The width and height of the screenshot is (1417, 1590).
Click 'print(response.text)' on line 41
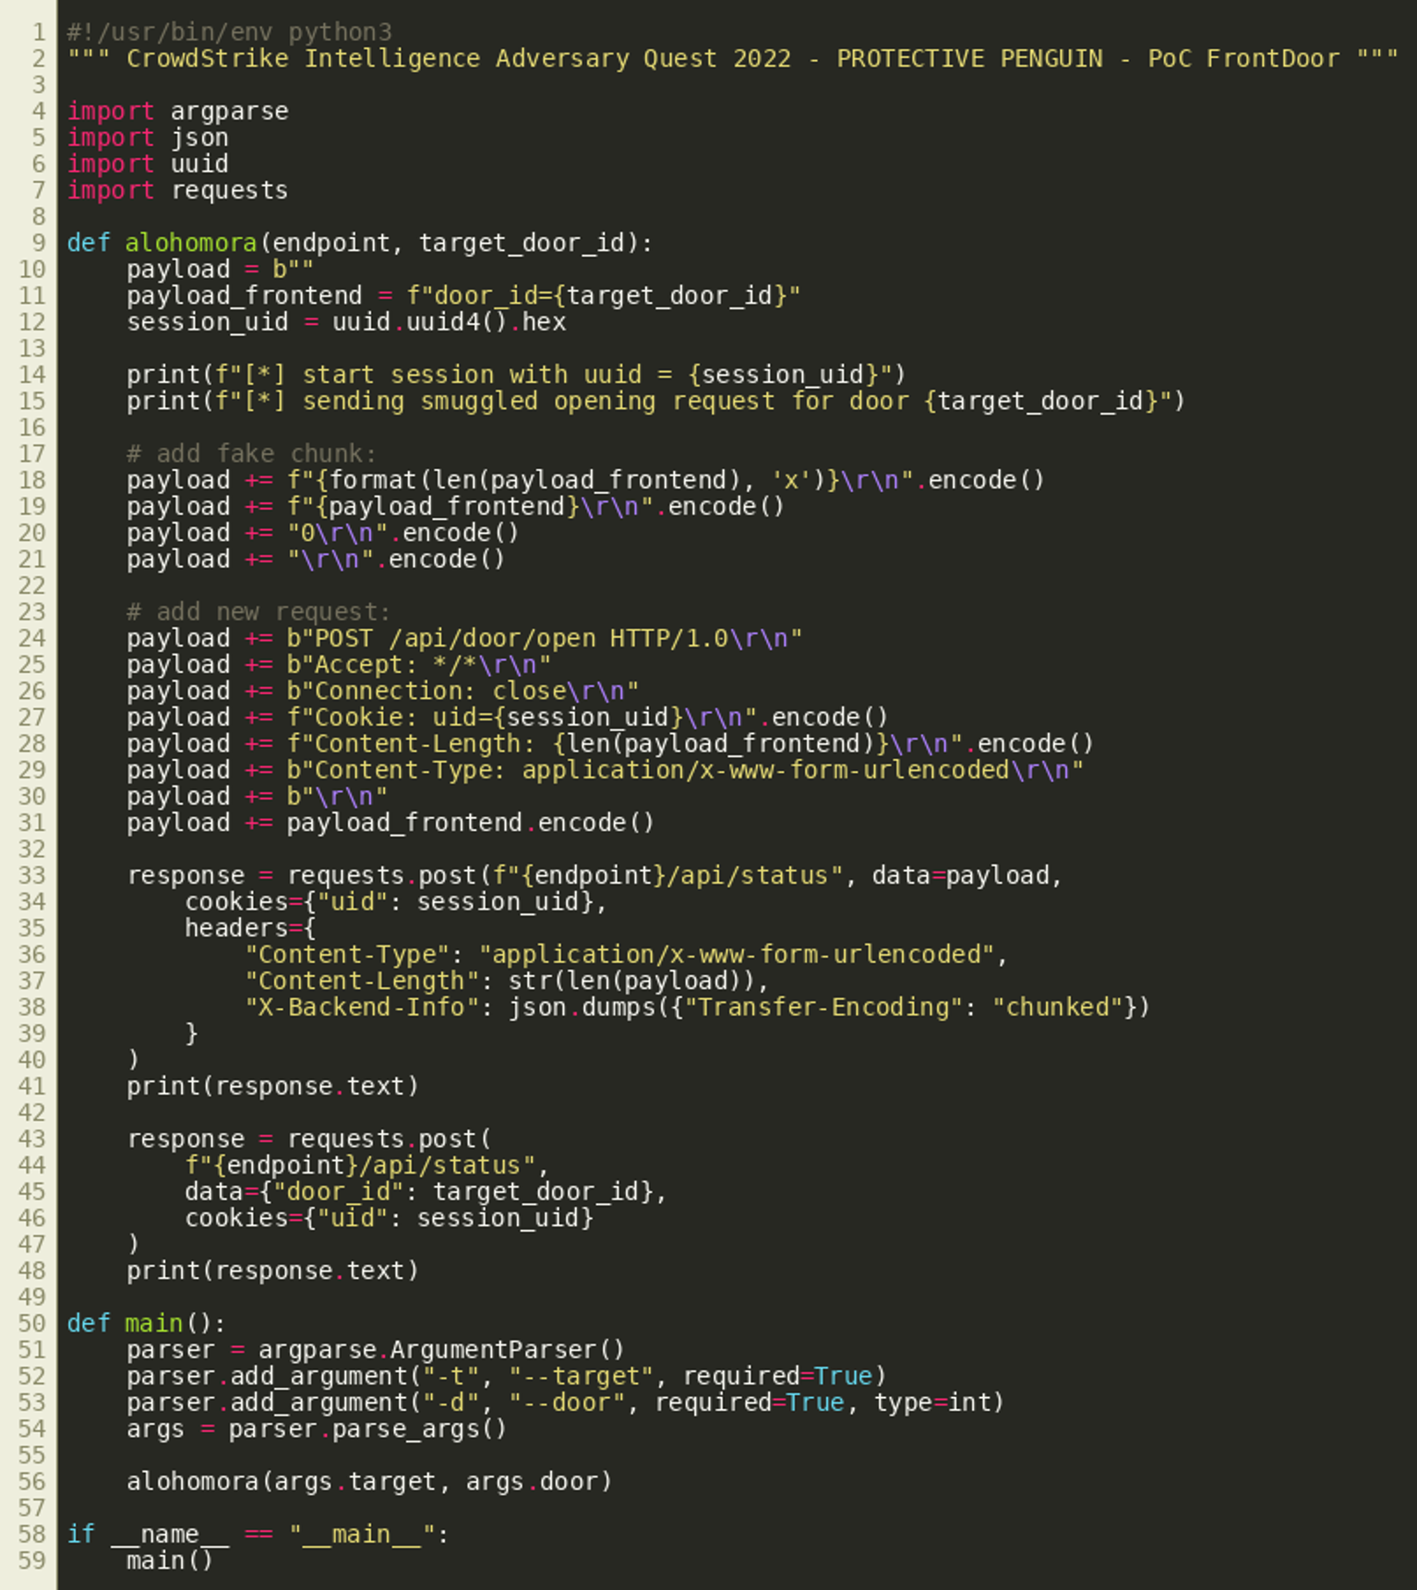point(272,1086)
